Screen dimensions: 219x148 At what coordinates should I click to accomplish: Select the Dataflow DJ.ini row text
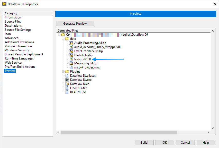point(80,84)
